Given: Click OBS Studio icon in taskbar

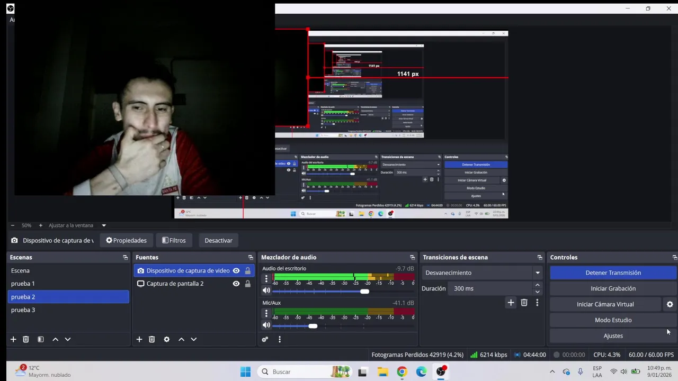Looking at the screenshot, I should click(x=441, y=371).
